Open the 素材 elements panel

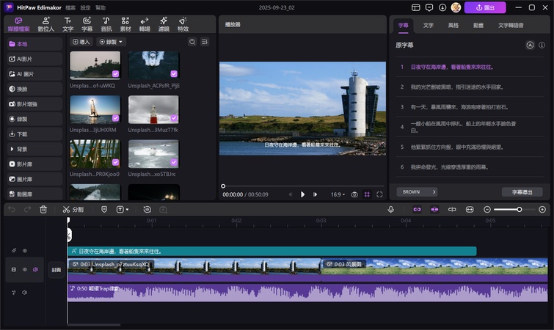(x=125, y=24)
